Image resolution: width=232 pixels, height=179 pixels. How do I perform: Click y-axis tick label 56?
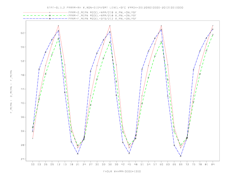(x=22, y=47)
